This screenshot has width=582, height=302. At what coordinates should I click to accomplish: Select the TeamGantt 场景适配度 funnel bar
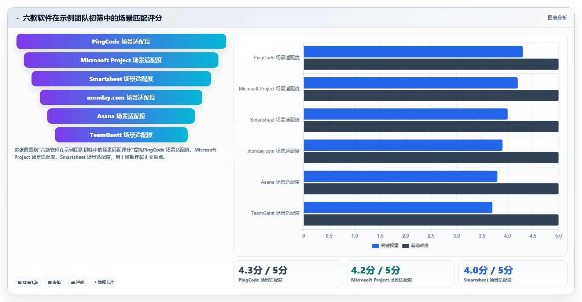(121, 135)
